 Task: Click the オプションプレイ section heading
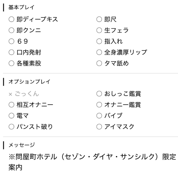click(29, 82)
